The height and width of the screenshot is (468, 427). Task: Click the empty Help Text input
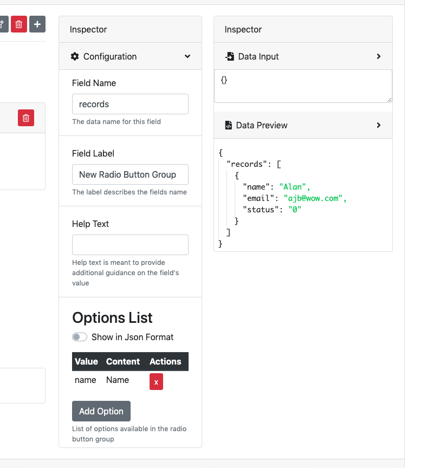point(130,245)
